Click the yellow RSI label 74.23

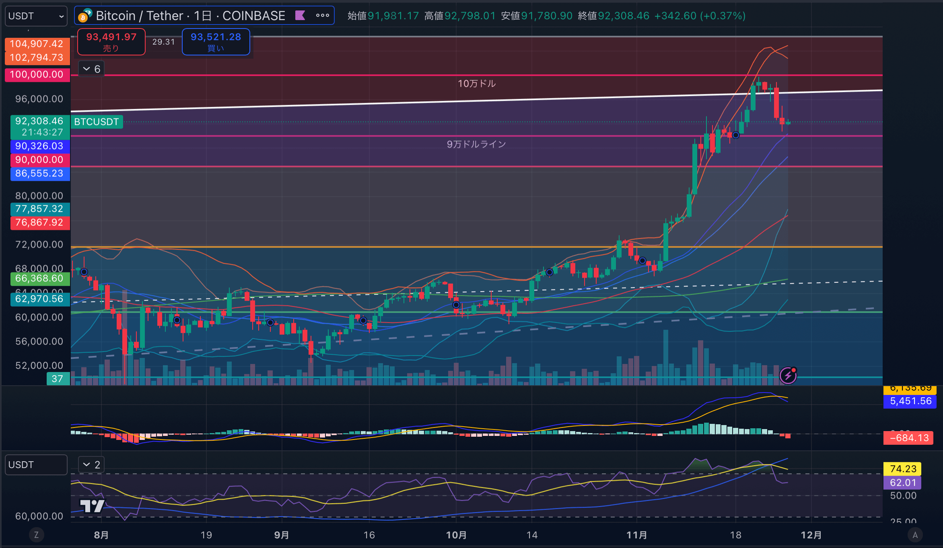(x=903, y=469)
